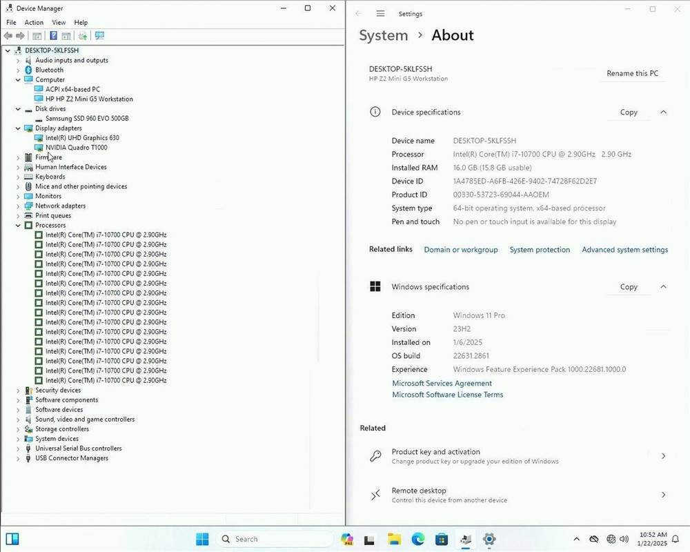Click the System breadcrumb in Settings
Screen dimensions: 690x552
(x=383, y=35)
